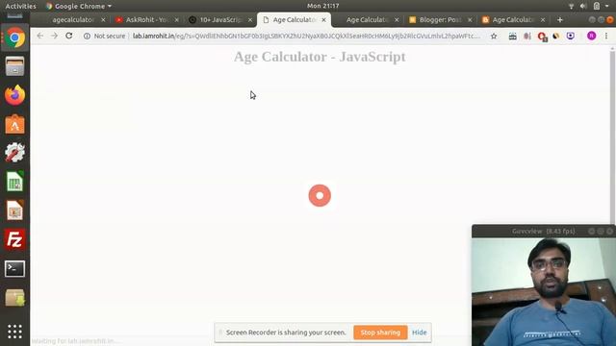Viewport: 616px width, 346px height.
Task: Close the AskRohit YouTube tab
Action: (176, 19)
